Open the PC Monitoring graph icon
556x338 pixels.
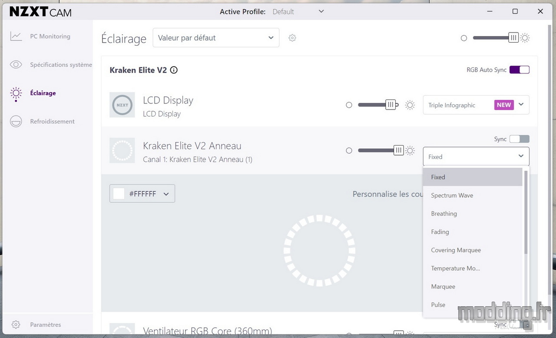[x=16, y=36]
